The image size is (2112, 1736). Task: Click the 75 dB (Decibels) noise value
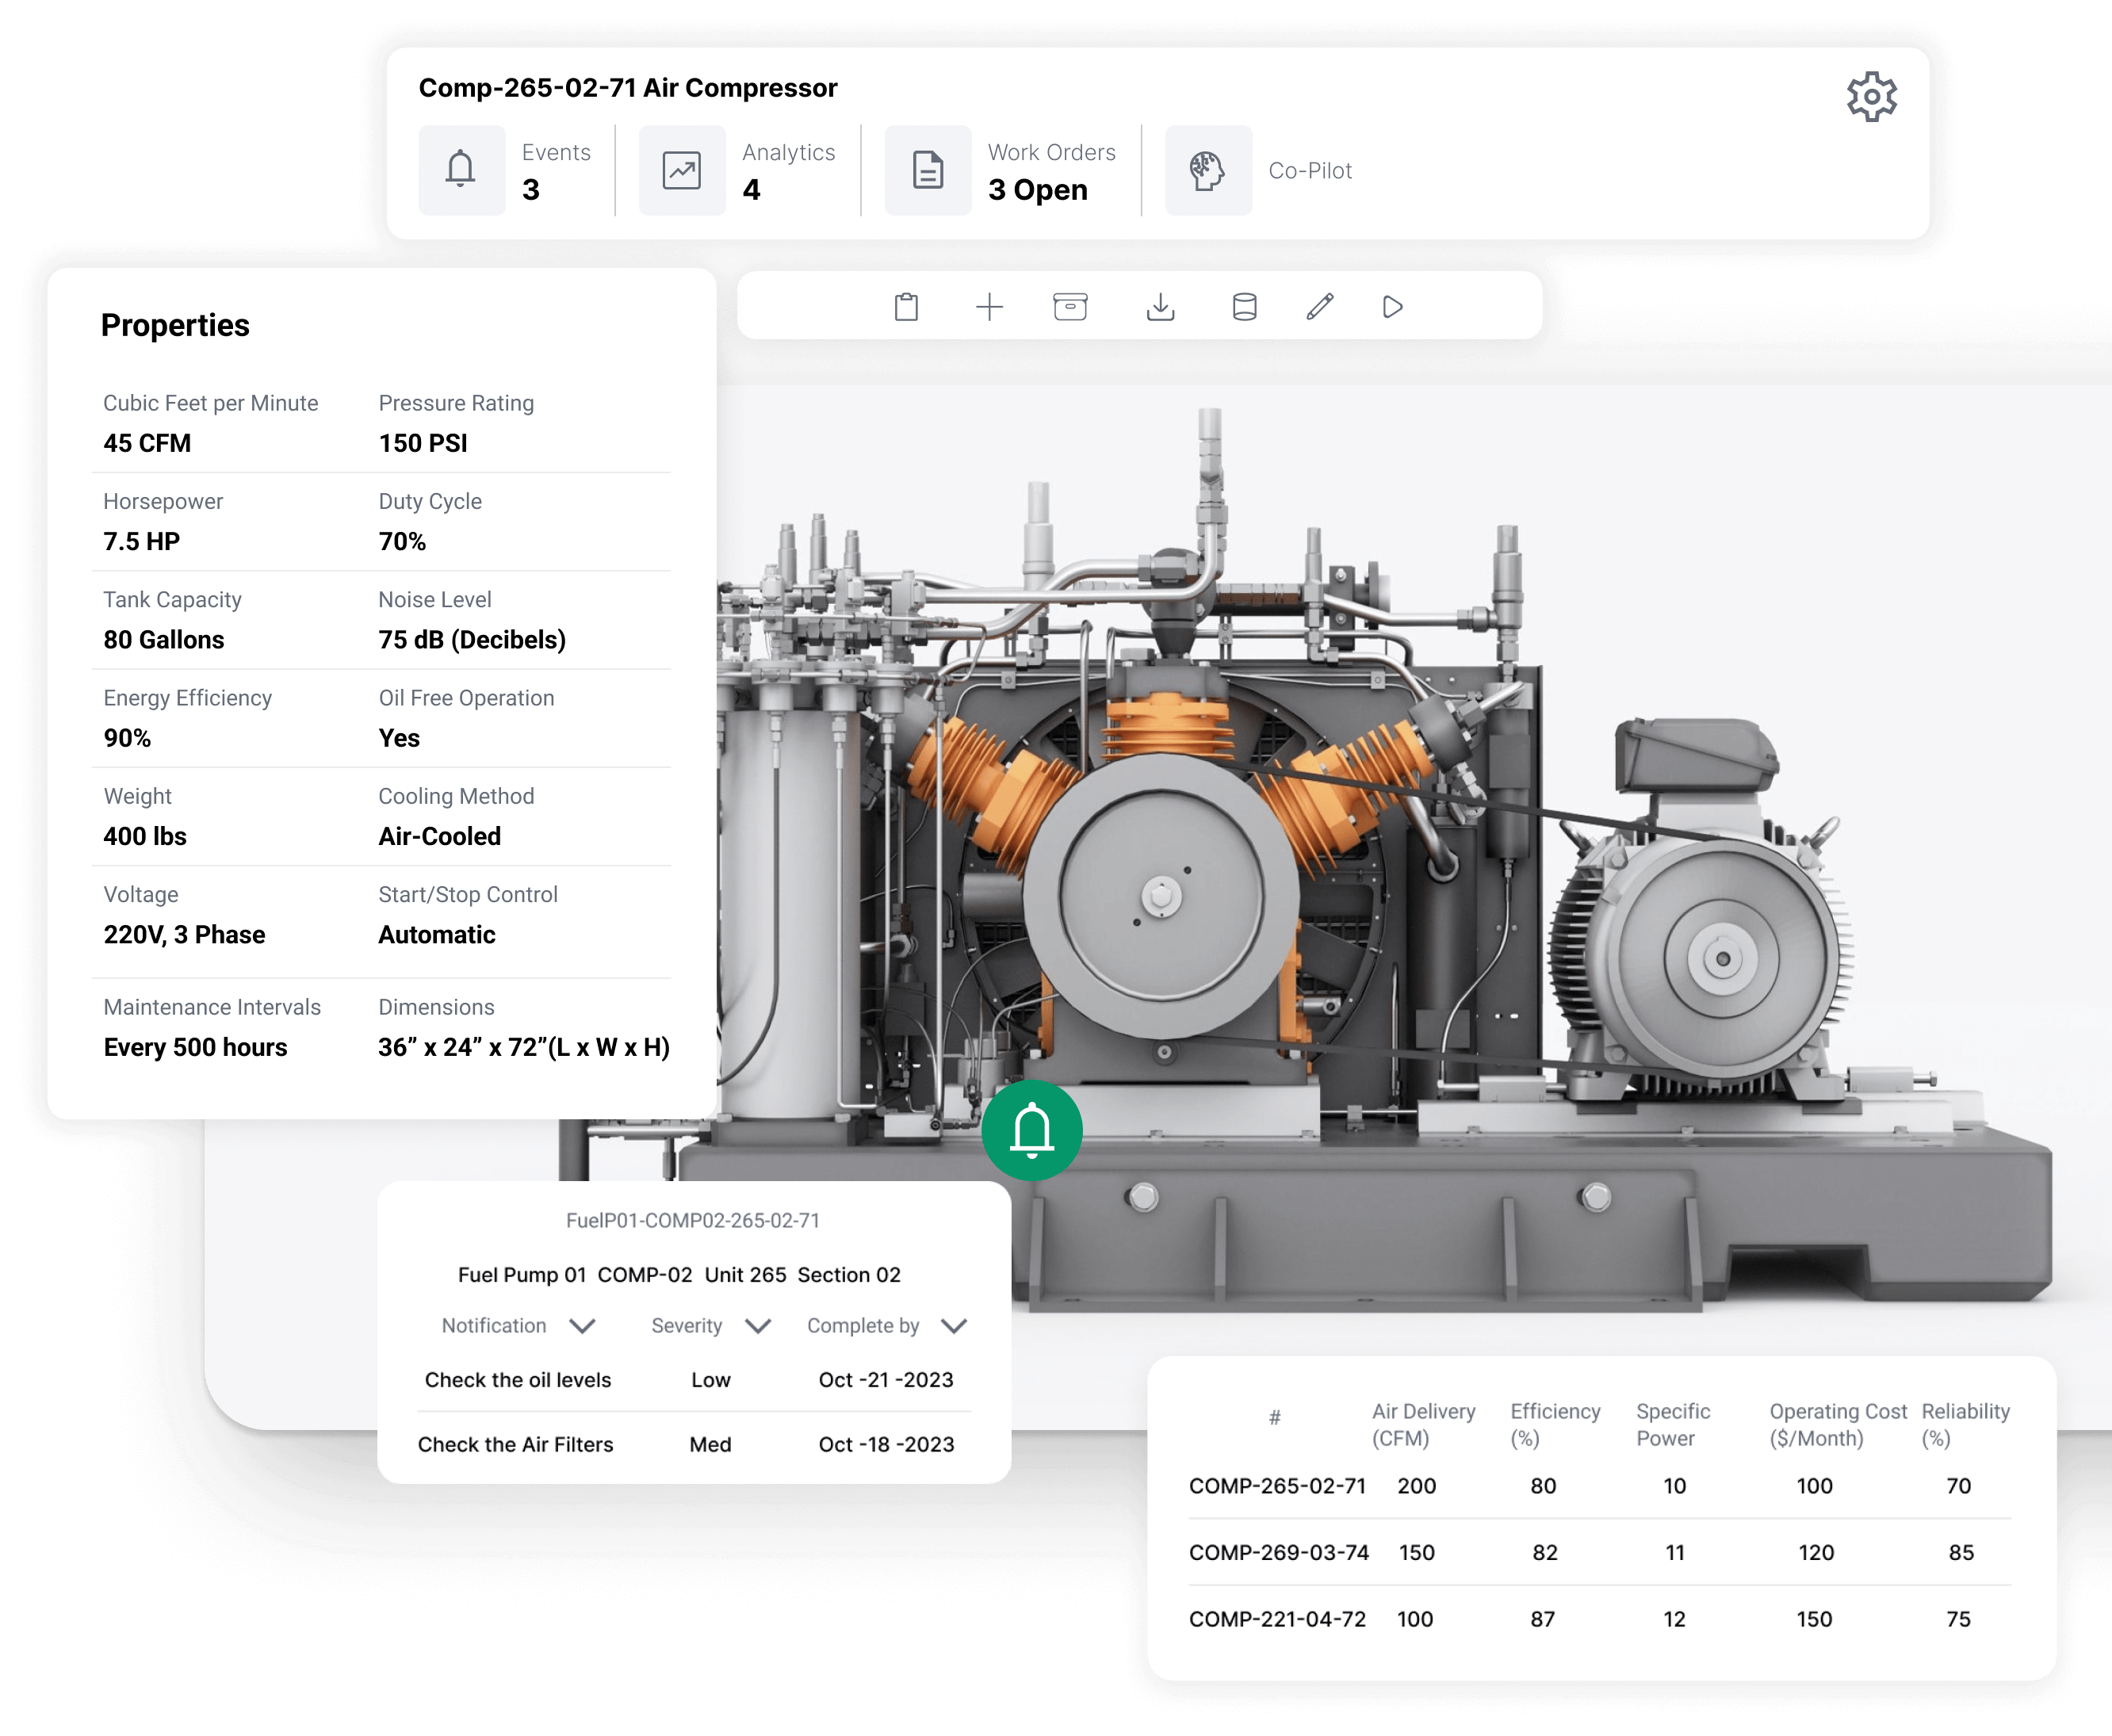pyautogui.click(x=472, y=639)
